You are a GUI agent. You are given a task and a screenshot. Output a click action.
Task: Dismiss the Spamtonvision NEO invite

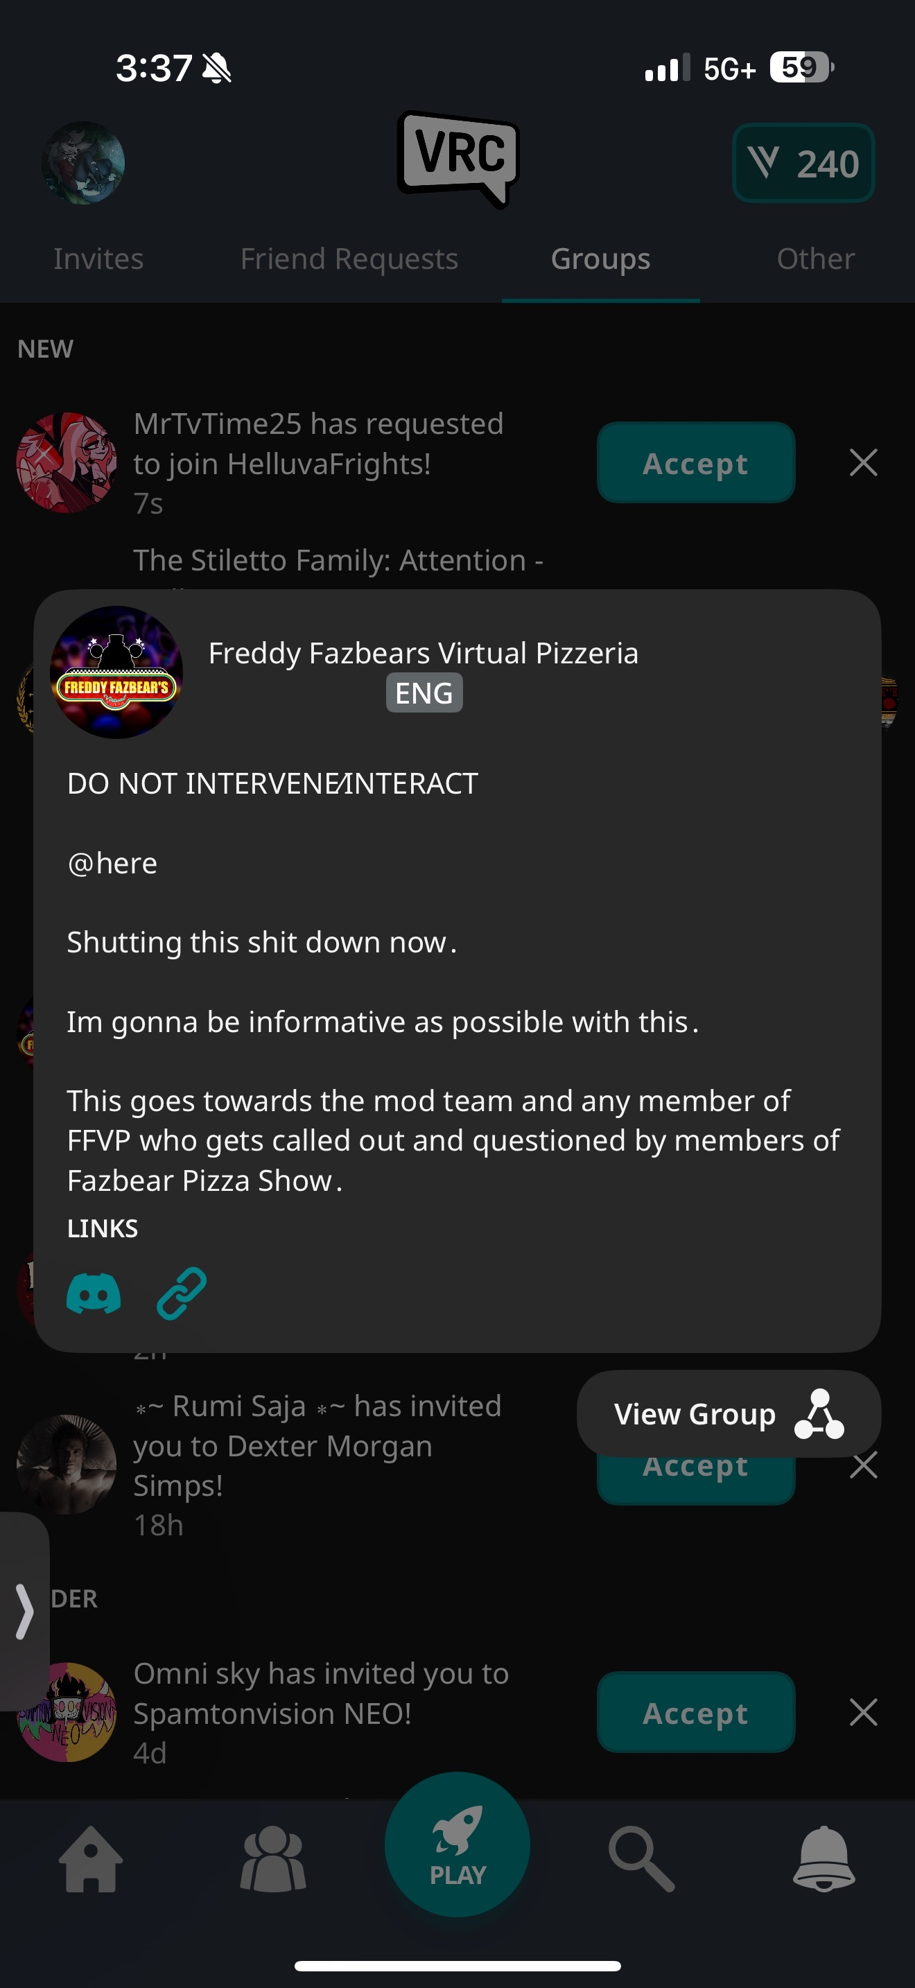pyautogui.click(x=863, y=1713)
